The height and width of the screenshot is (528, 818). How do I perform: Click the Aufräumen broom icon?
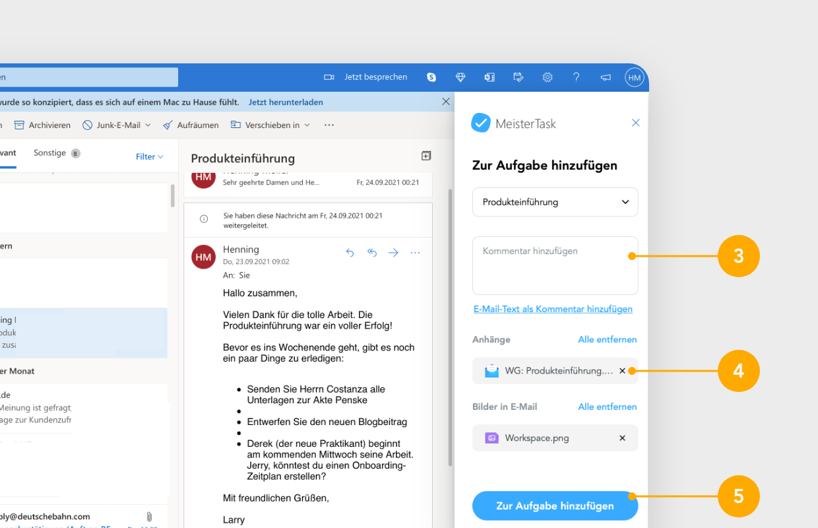[x=168, y=125]
